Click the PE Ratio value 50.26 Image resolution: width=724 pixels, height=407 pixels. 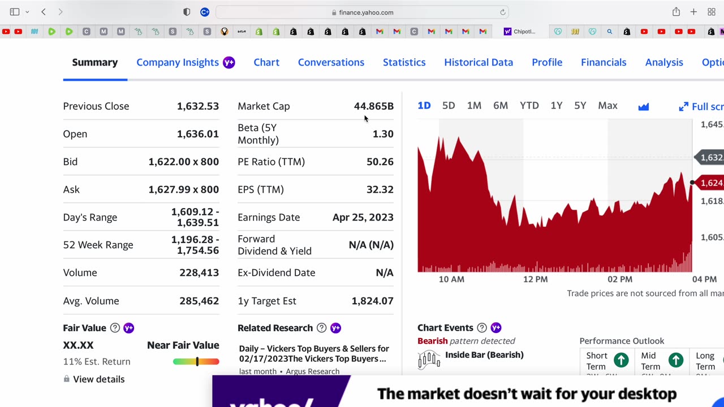380,162
